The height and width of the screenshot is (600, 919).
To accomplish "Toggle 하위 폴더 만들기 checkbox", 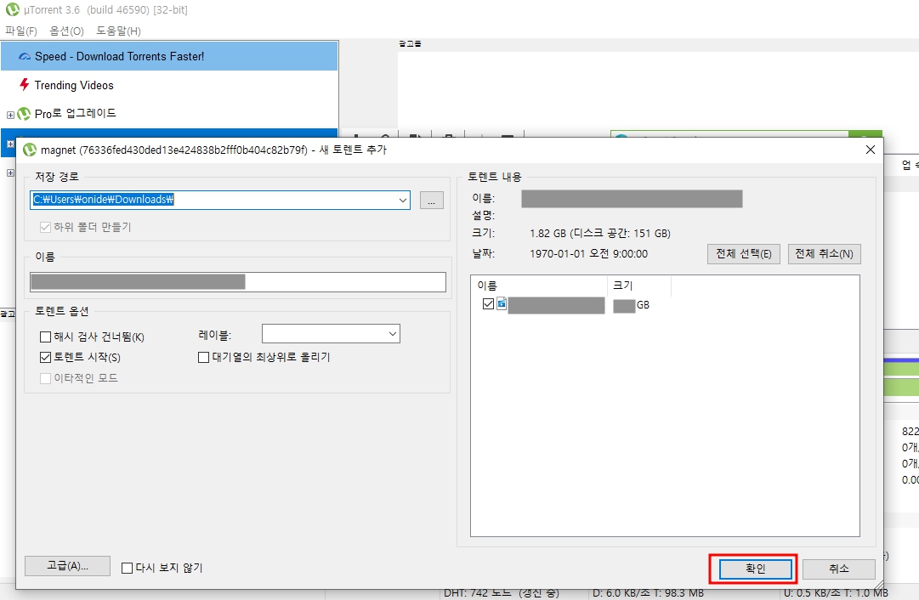I will 45,228.
